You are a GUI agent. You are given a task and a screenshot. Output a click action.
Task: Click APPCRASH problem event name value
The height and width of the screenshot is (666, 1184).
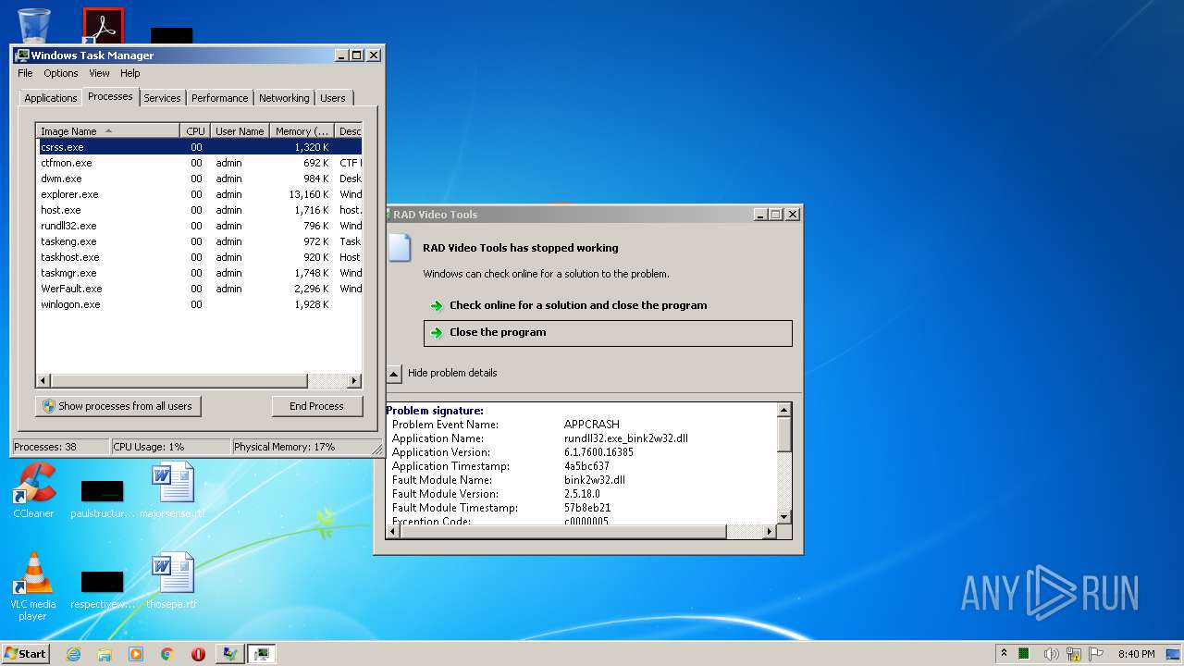click(x=592, y=425)
